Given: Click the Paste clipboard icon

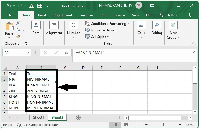Looking at the screenshot, I should point(9,26).
